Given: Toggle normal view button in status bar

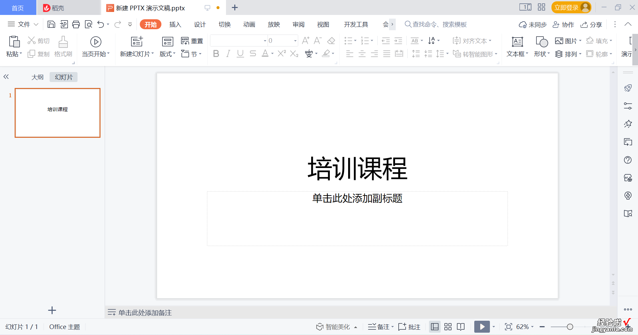Looking at the screenshot, I should point(435,327).
